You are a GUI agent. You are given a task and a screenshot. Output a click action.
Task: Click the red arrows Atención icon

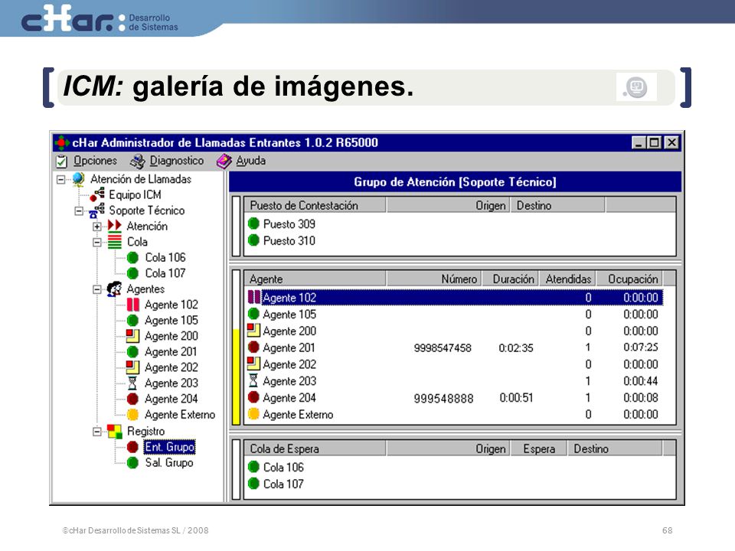(114, 226)
